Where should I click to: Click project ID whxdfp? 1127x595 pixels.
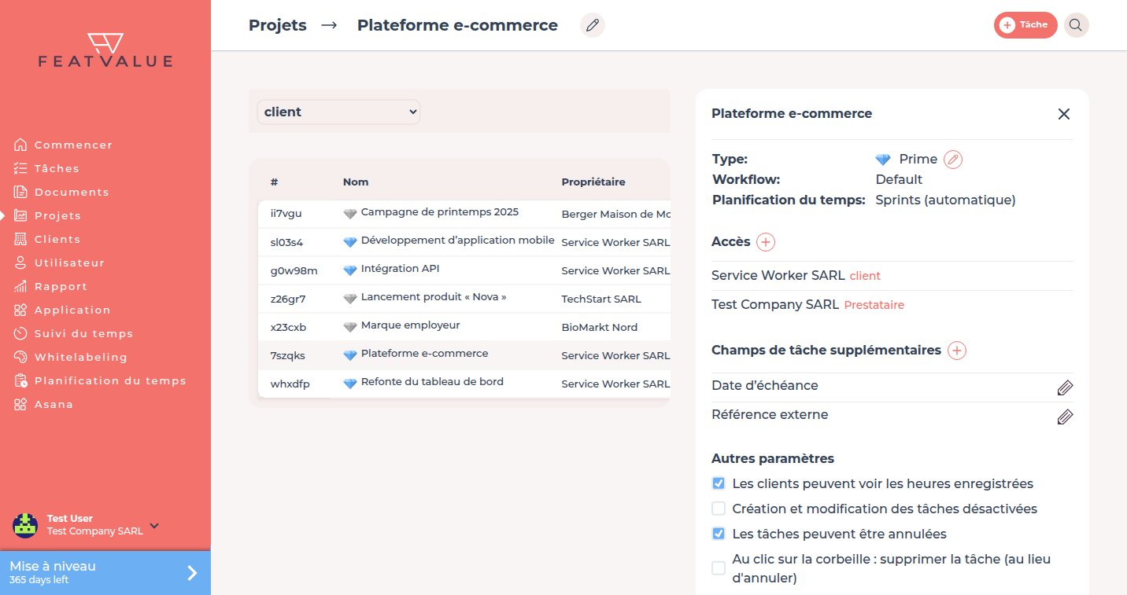[x=290, y=384]
